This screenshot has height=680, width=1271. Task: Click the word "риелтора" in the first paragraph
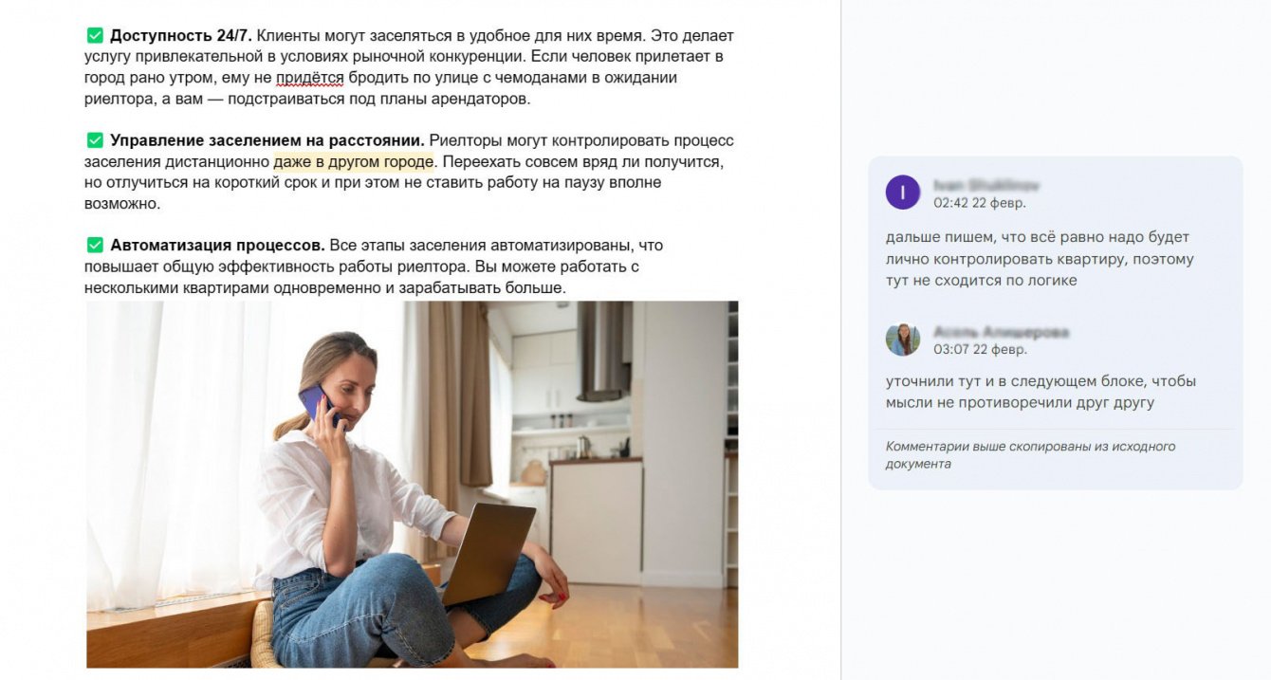[x=114, y=99]
